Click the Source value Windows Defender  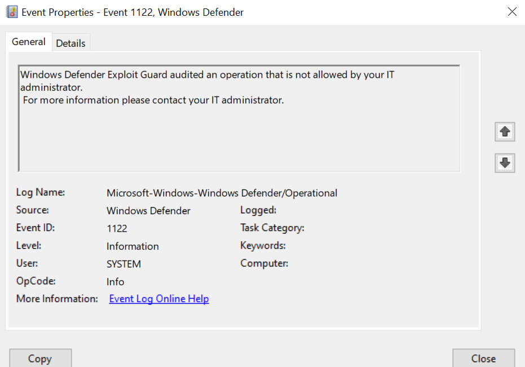point(148,211)
